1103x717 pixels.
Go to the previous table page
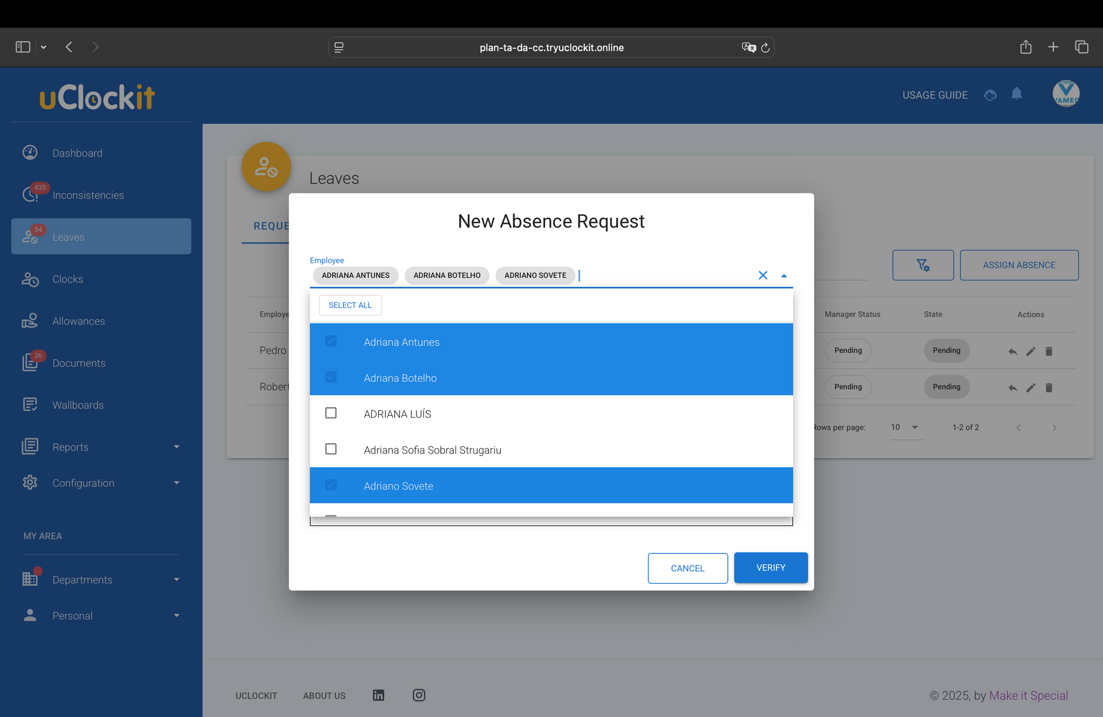tap(1019, 428)
